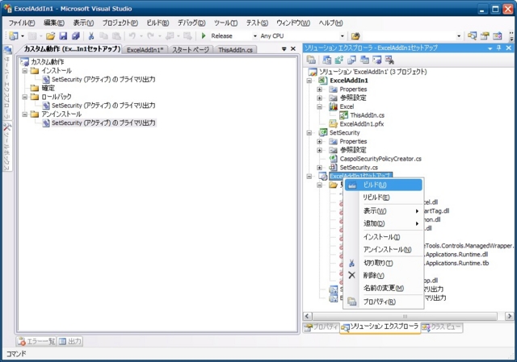Select ThisAddIn.cs in Solution Explorer
517x362 pixels.
pyautogui.click(x=367, y=115)
